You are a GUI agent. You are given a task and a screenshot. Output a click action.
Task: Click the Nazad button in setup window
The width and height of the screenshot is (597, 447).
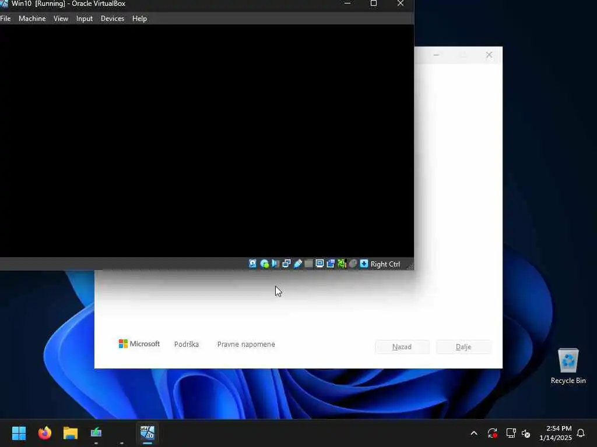pyautogui.click(x=402, y=347)
